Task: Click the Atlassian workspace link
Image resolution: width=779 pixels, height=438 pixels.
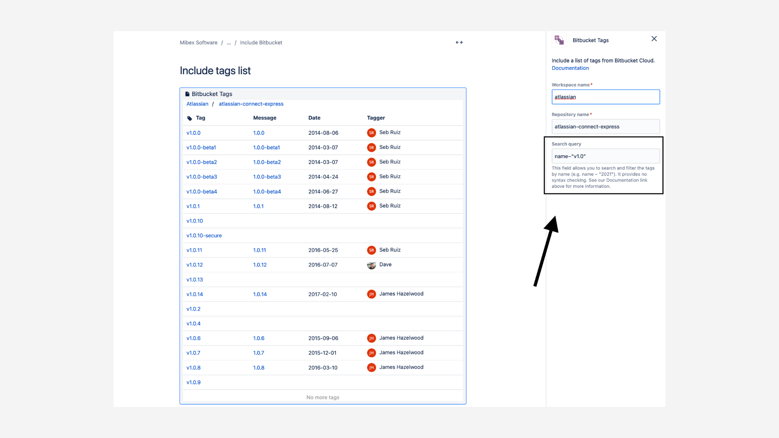Action: point(197,104)
